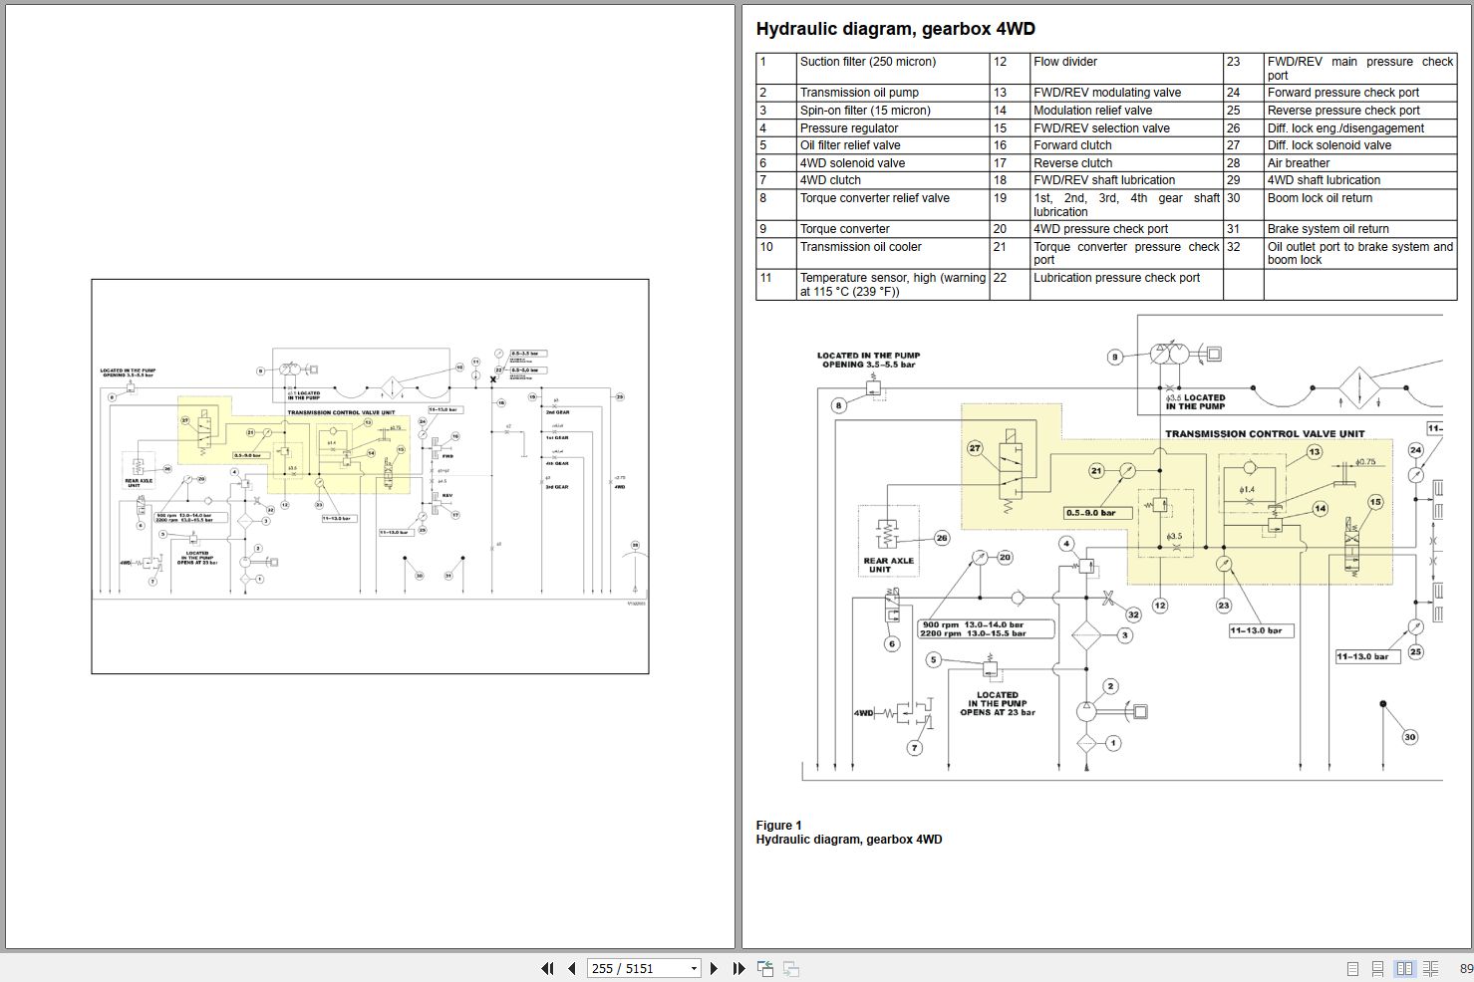The height and width of the screenshot is (982, 1474).
Task: Click the next view history icon
Action: coord(788,967)
